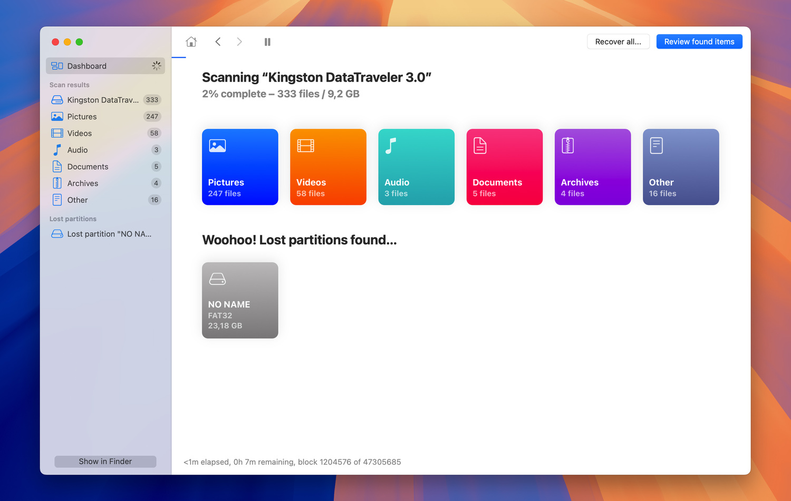Click the 16 badge next to Other
Image resolution: width=791 pixels, height=501 pixels.
155,200
